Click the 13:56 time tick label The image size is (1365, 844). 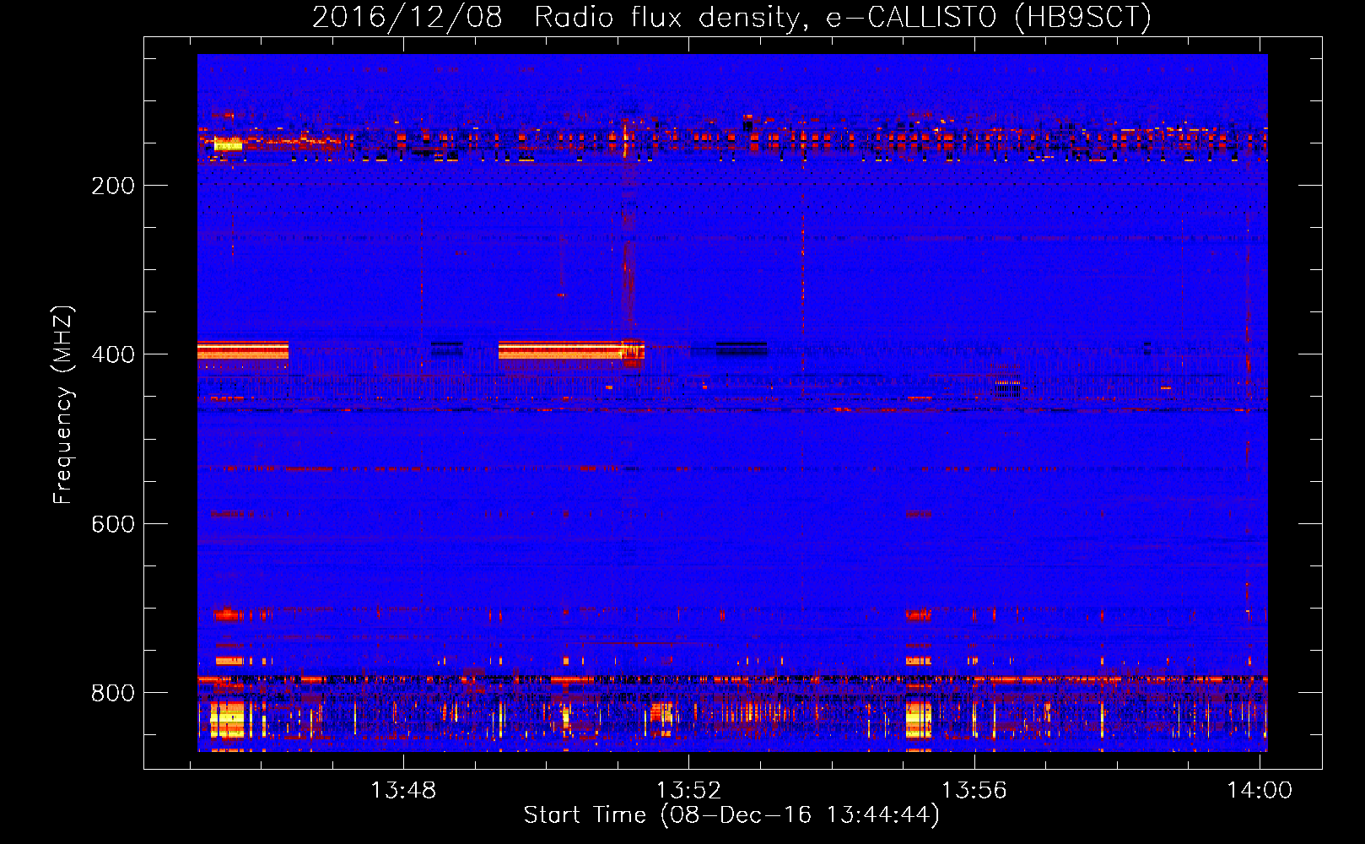tap(974, 790)
